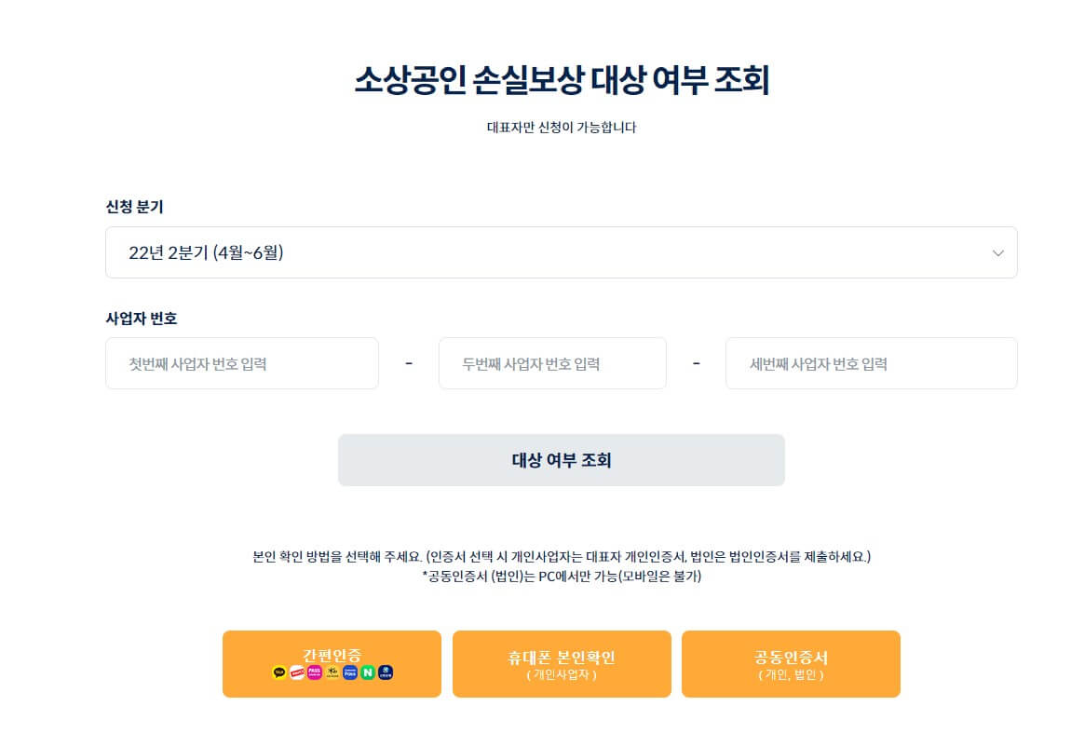Select the KB star-logo authentication icon
This screenshot has height=733, width=1071.
(332, 672)
